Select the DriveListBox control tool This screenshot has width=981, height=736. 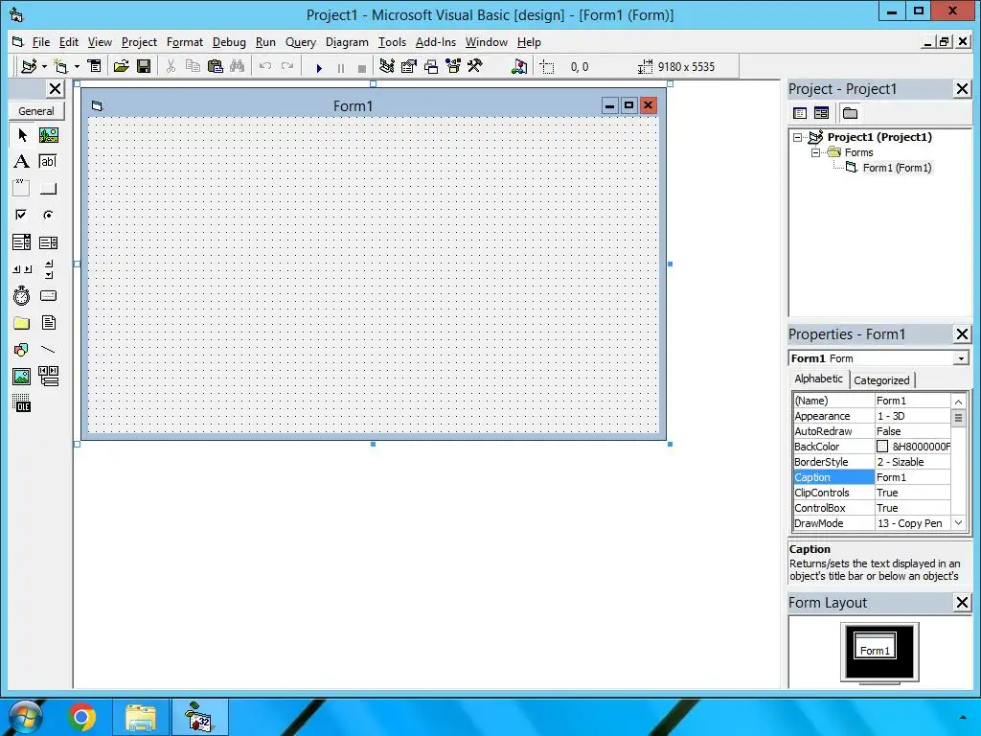[48, 295]
